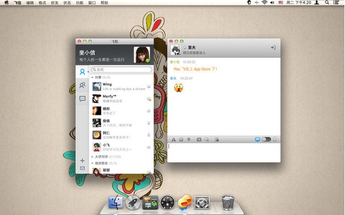
Task: Select contact 小飞 in the list
Action: 121,147
